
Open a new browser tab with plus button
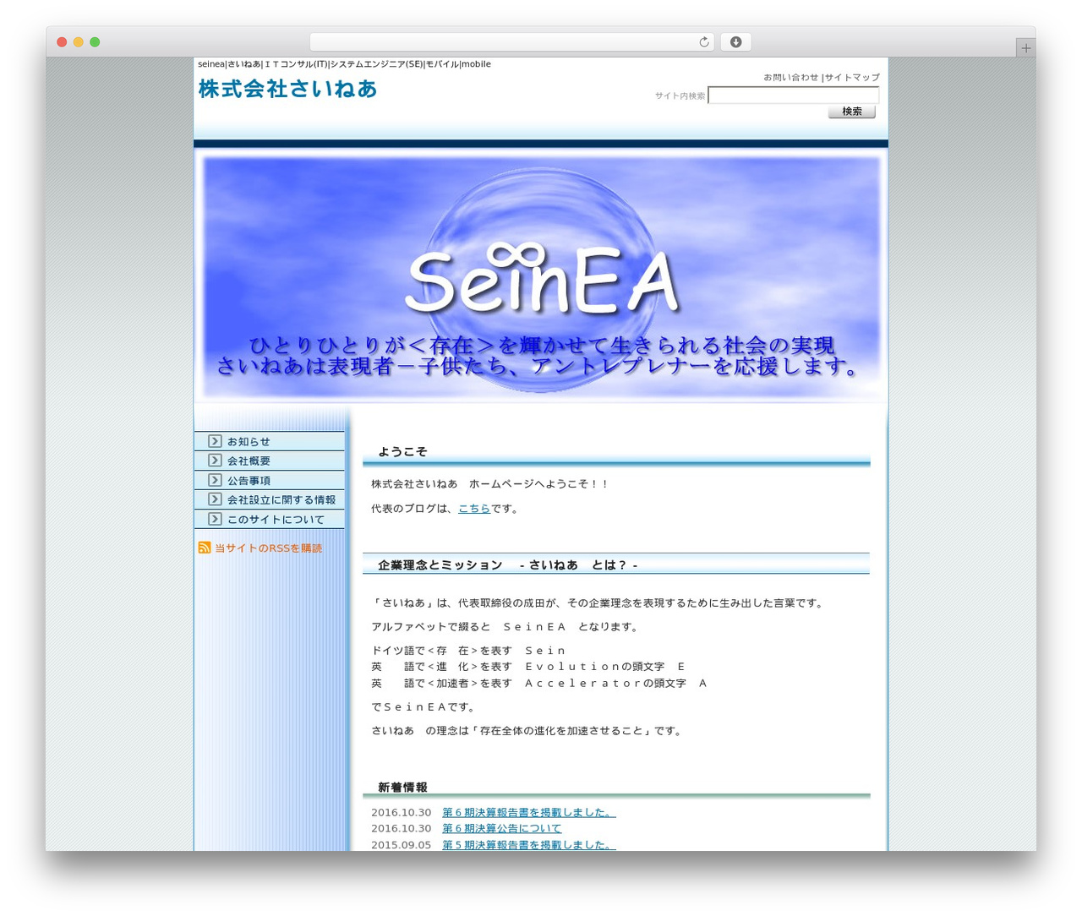(1025, 48)
